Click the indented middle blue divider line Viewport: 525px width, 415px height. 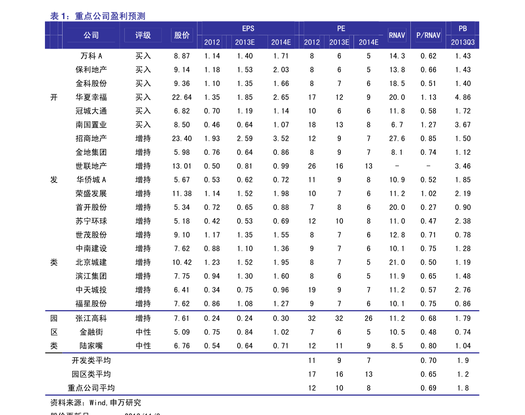tap(271, 353)
